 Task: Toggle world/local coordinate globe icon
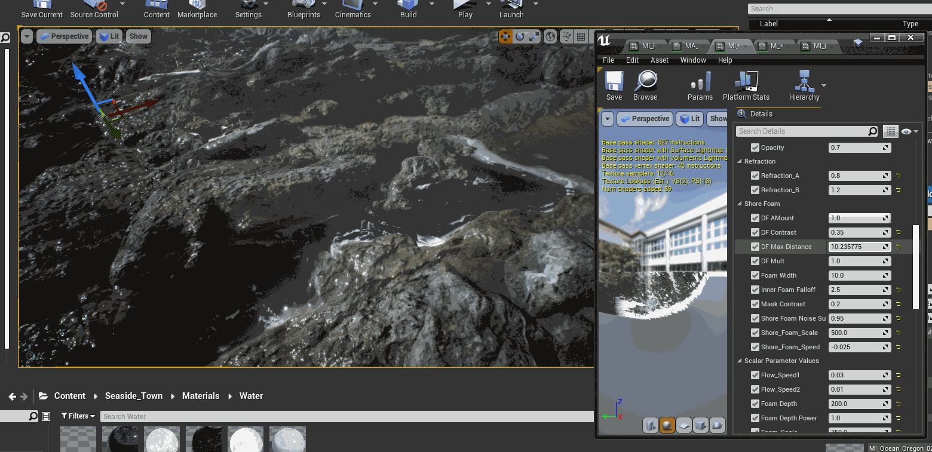[550, 37]
